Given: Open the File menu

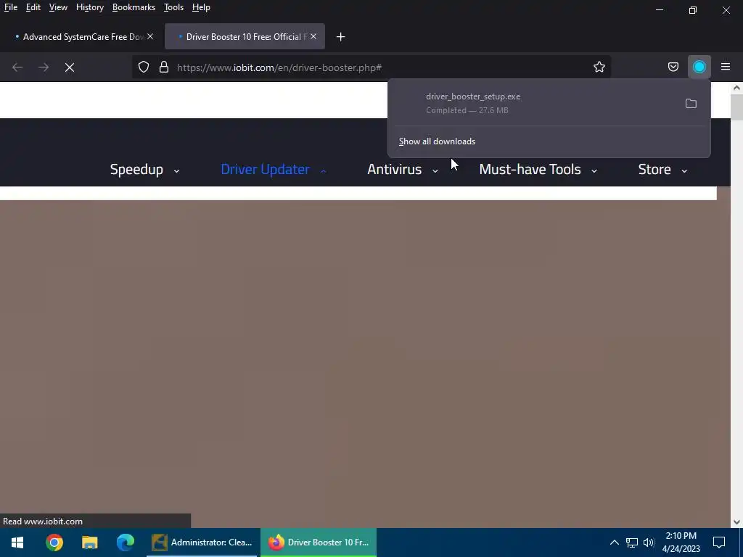Looking at the screenshot, I should (10, 7).
